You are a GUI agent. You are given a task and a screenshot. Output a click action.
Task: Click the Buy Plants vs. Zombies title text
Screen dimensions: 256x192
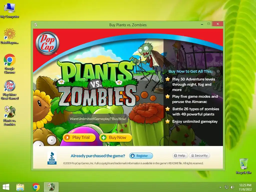pos(128,25)
